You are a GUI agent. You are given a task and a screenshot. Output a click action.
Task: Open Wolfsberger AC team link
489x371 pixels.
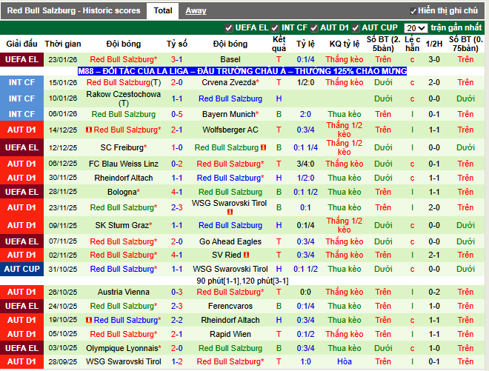point(230,130)
